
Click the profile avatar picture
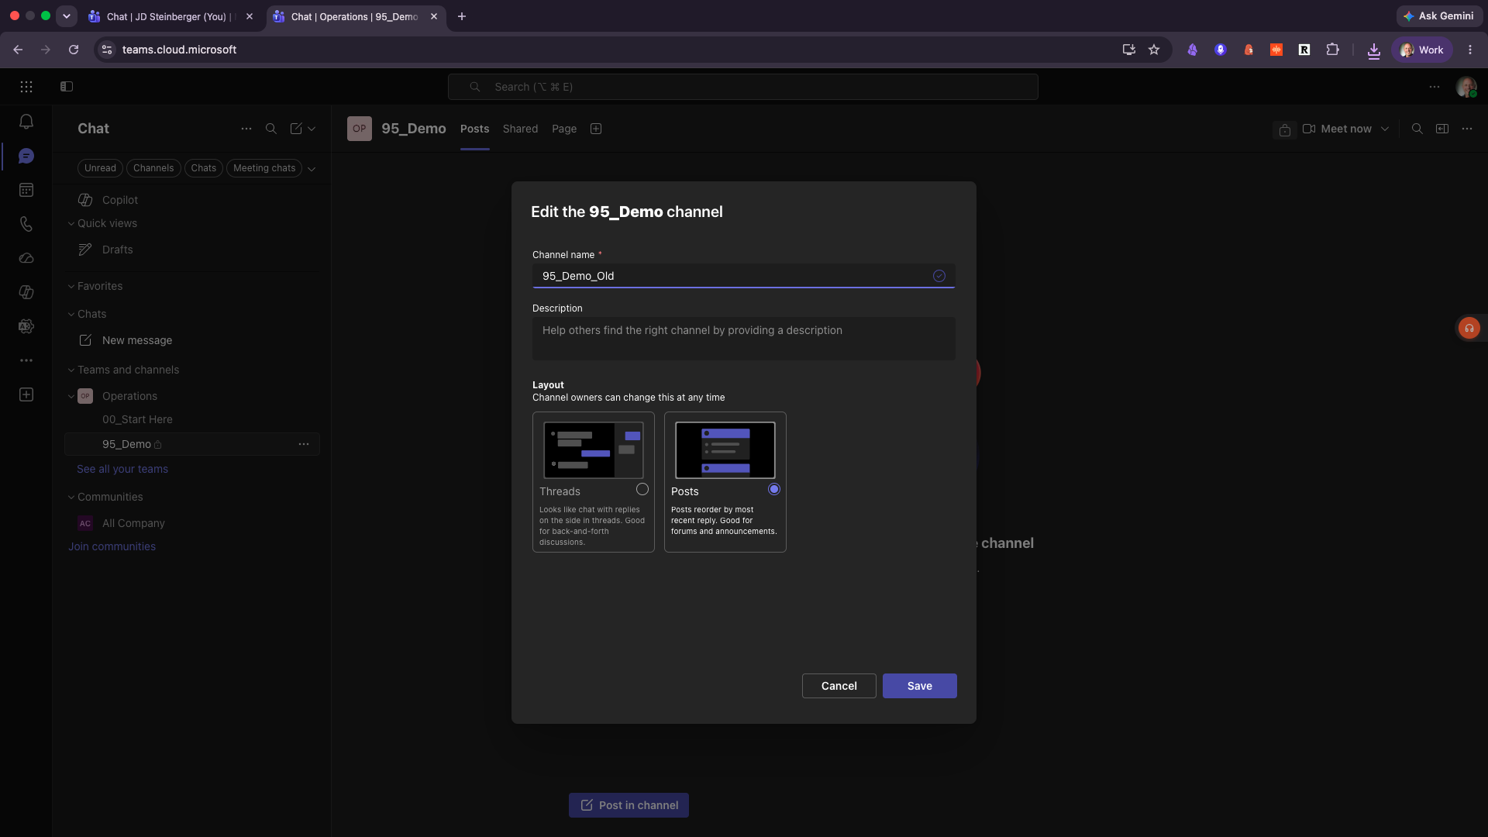1466,87
